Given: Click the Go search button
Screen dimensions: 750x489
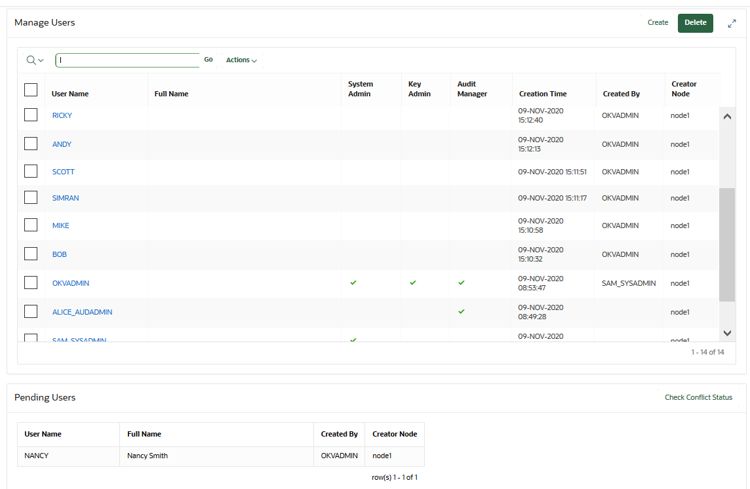Looking at the screenshot, I should tap(208, 59).
